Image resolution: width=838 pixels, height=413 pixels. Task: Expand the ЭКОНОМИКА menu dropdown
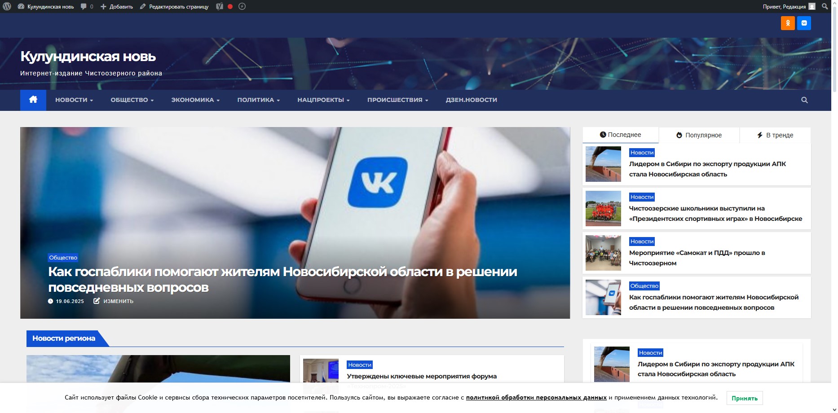195,100
